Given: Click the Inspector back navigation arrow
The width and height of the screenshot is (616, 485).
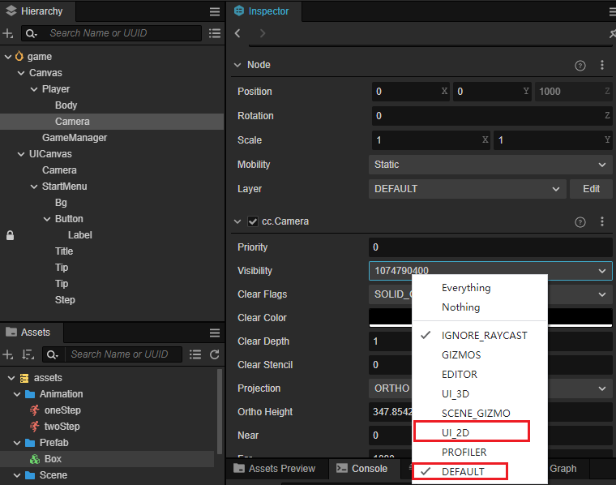Looking at the screenshot, I should point(237,33).
